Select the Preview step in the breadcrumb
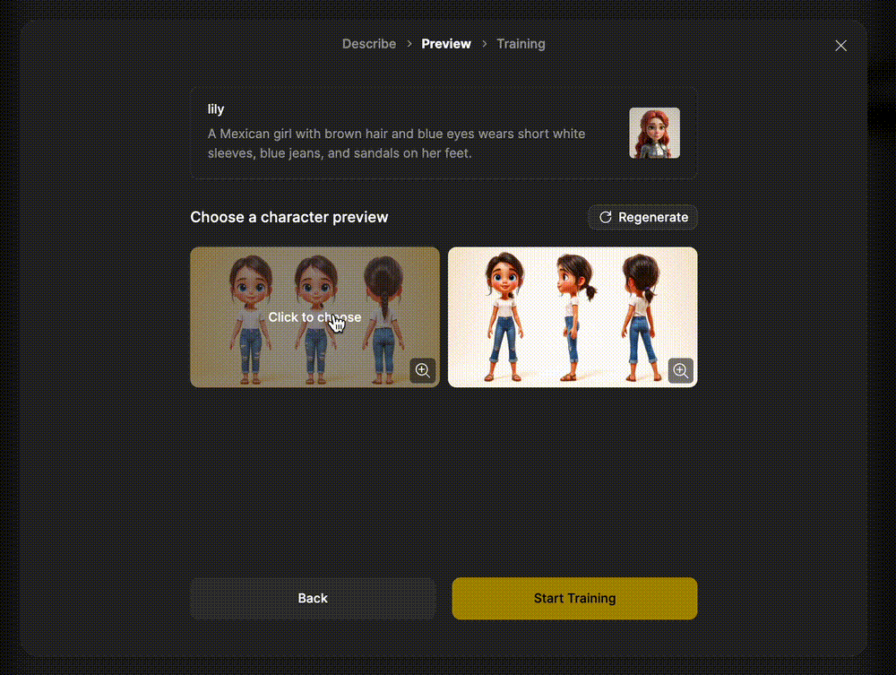The image size is (896, 675). (x=445, y=44)
